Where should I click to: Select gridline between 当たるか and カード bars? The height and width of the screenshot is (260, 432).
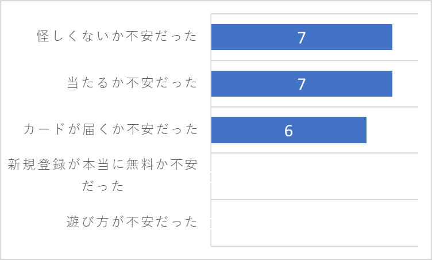point(315,107)
